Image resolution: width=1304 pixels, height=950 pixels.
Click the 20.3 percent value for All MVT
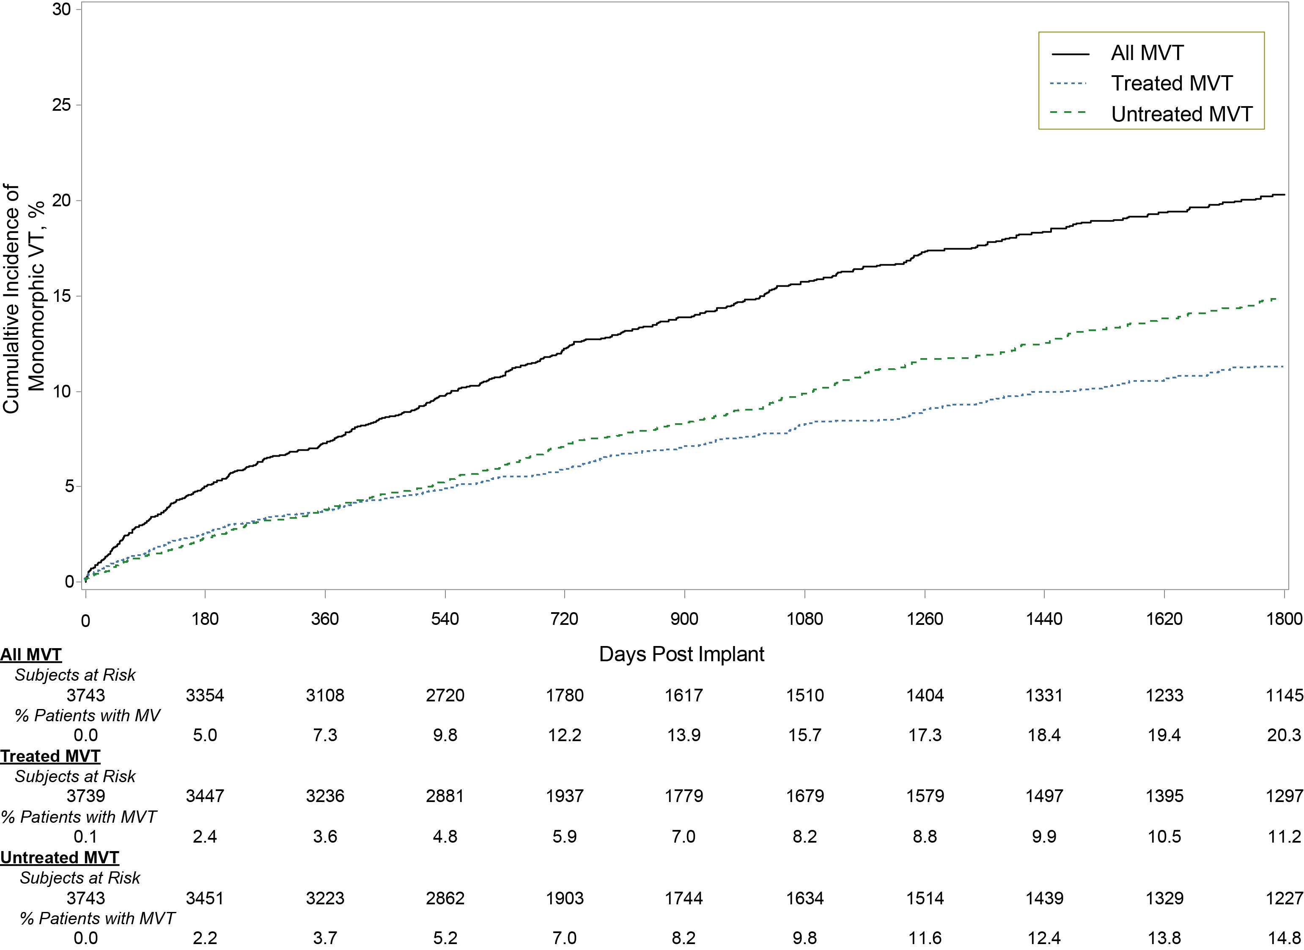(x=1284, y=736)
